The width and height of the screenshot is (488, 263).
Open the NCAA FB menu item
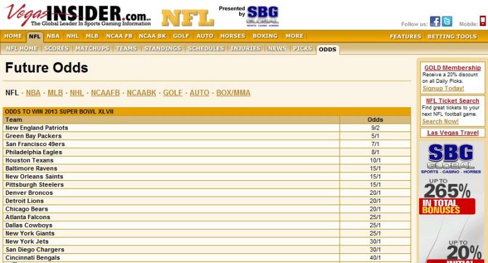coord(119,36)
